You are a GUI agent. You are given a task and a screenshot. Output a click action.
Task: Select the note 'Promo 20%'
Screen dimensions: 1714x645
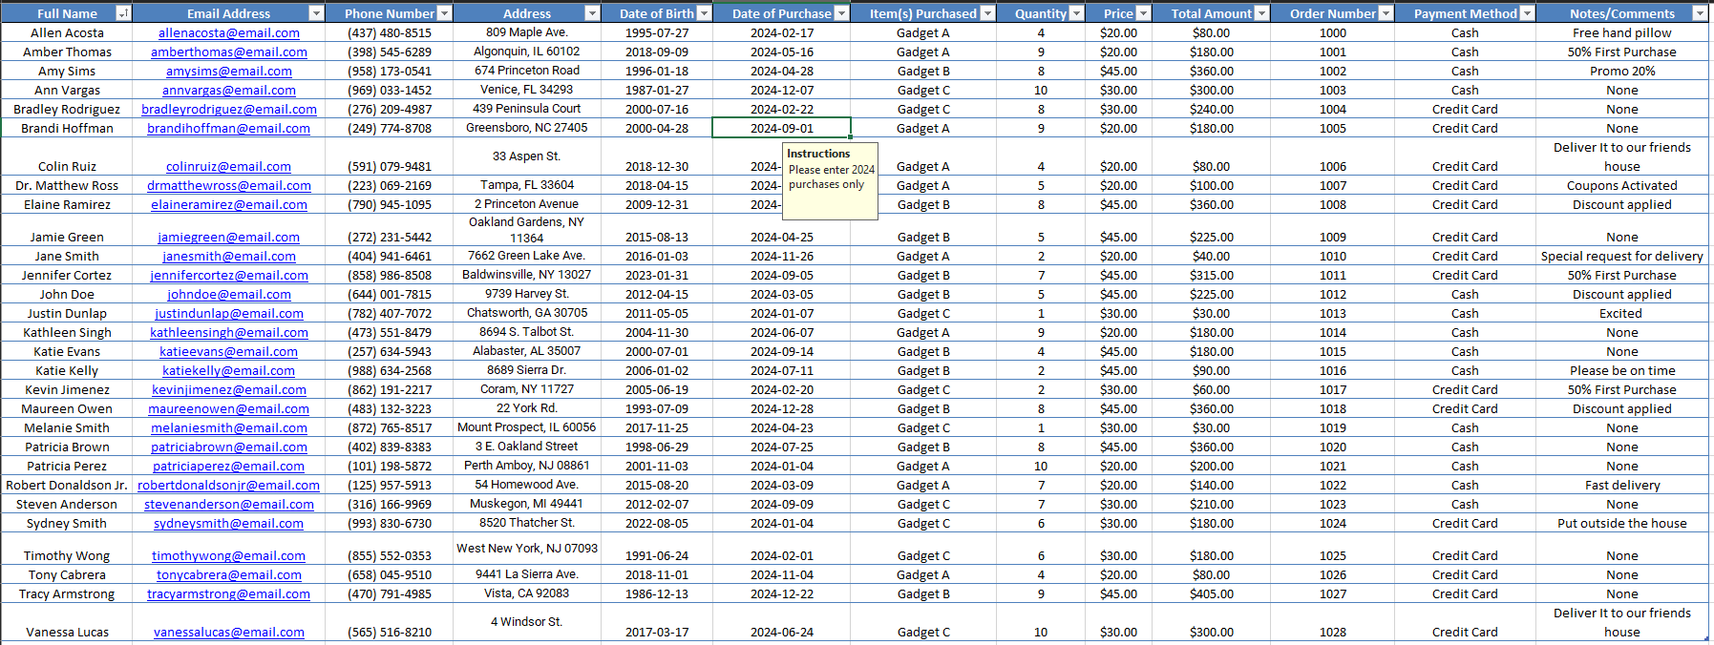1622,71
